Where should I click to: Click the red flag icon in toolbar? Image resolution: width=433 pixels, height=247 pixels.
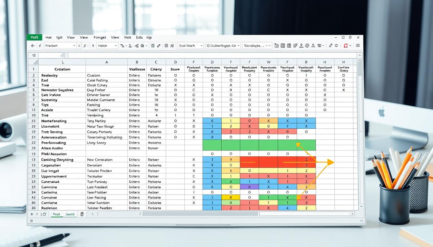[346, 46]
